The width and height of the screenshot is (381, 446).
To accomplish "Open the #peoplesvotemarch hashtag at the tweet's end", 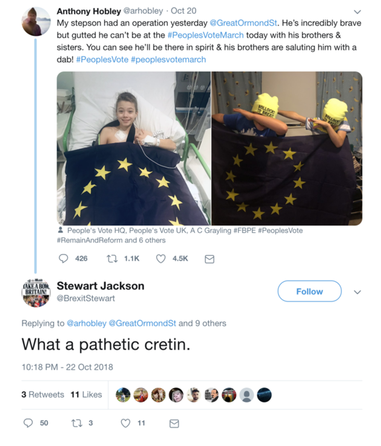I will coord(168,60).
